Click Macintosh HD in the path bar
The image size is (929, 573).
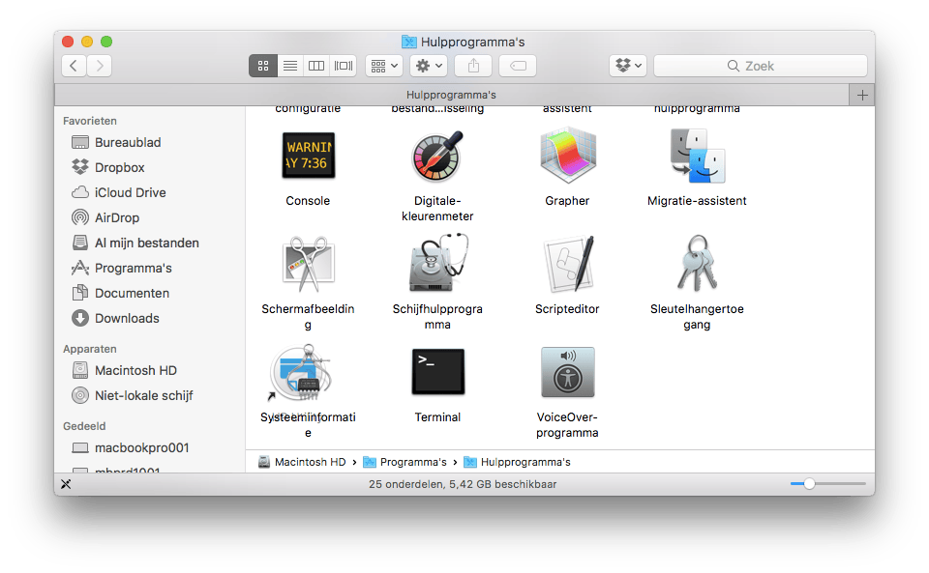tap(302, 462)
